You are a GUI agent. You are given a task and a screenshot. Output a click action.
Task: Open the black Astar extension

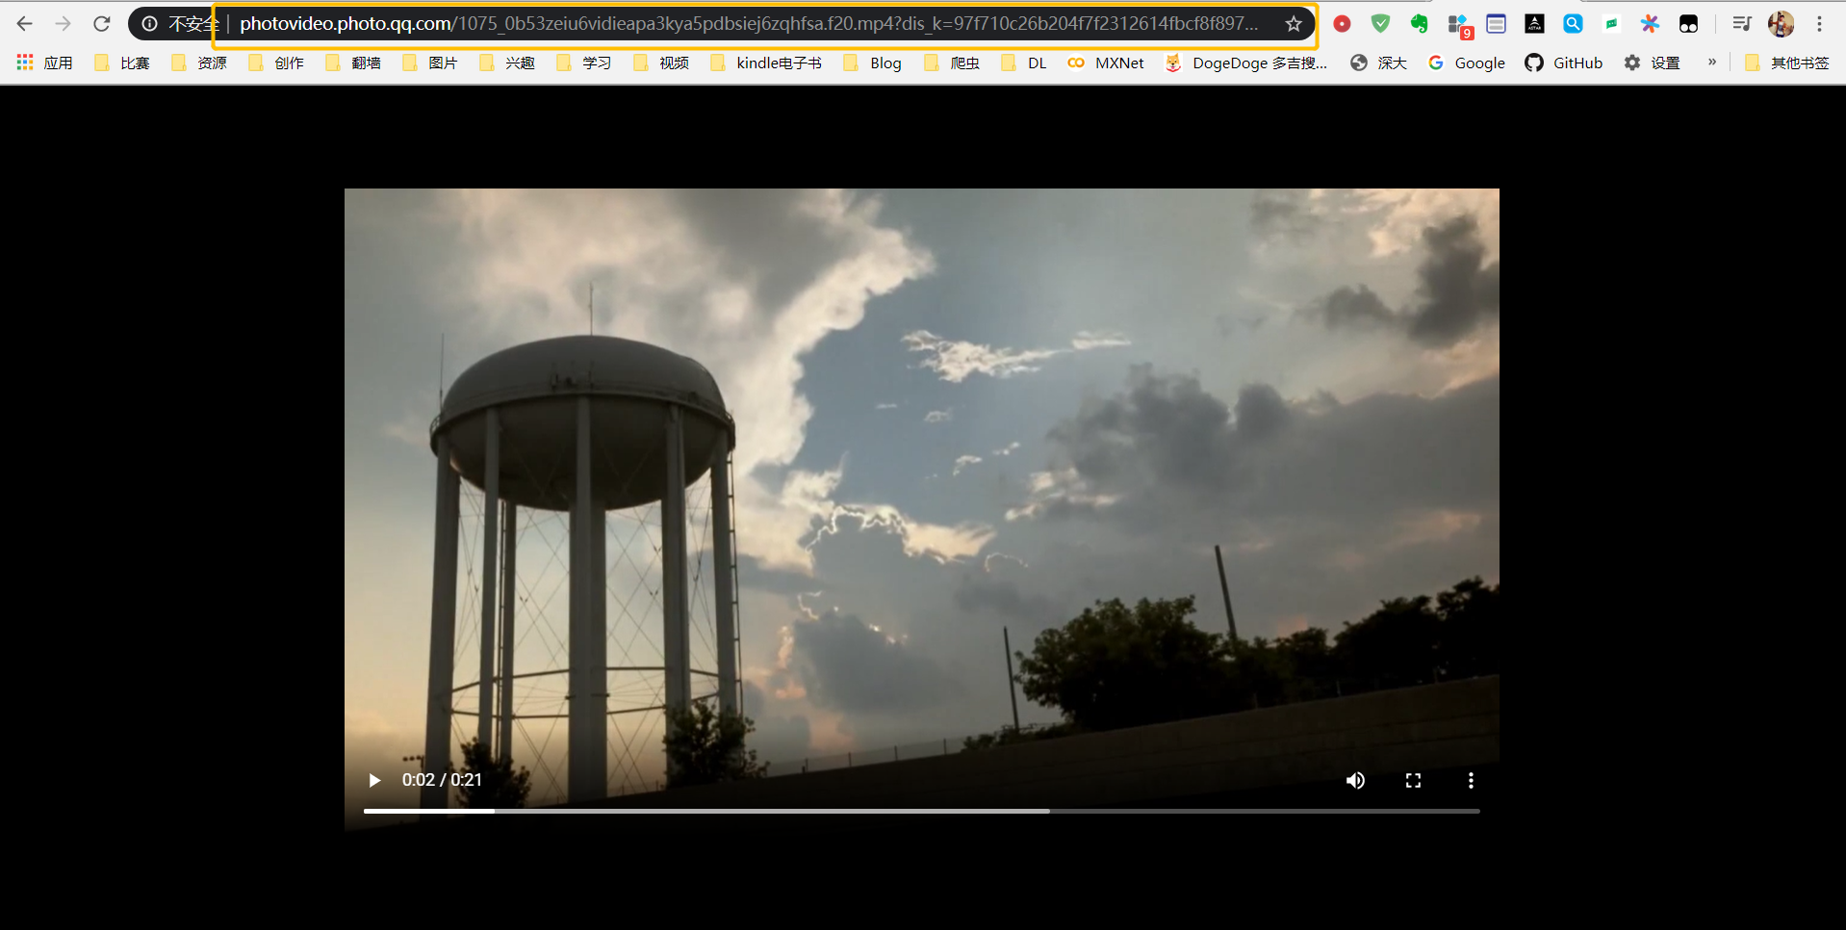pos(1534,24)
